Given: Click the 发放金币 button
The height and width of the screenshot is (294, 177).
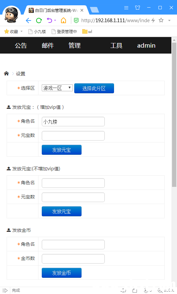Looking at the screenshot, I should (x=62, y=273).
